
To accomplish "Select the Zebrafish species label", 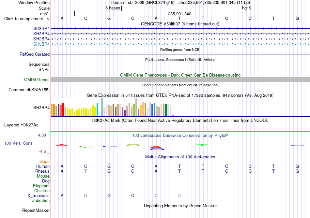I will [41, 200].
